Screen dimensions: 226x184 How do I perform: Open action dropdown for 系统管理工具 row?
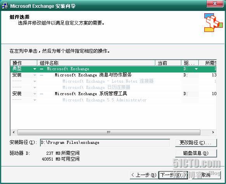[x=35, y=94]
